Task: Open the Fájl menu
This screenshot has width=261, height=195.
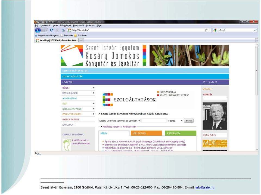Action: [37, 26]
